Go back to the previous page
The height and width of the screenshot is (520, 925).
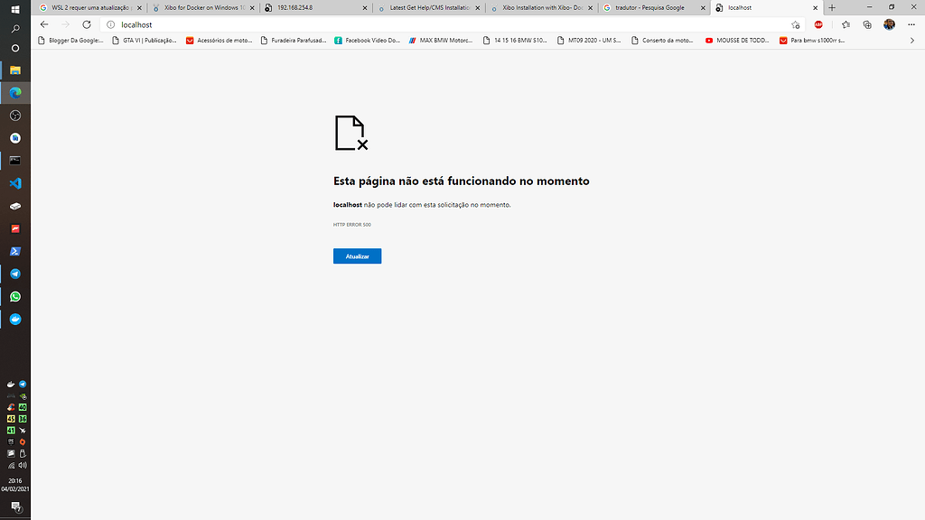(x=44, y=24)
